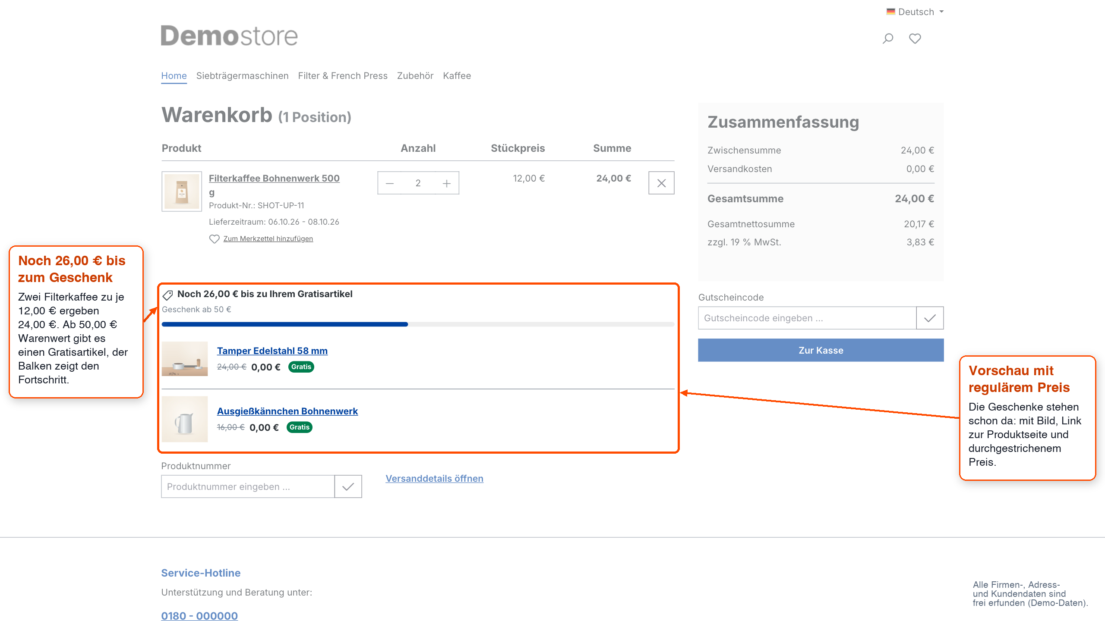The width and height of the screenshot is (1105, 621).
Task: Decrease Filterkaffee quantity with minus button
Action: point(390,183)
